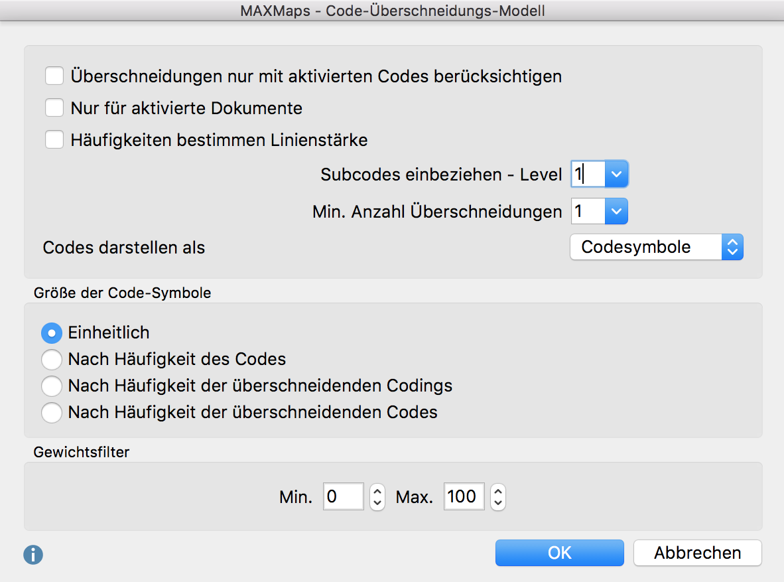Focus the Gewichtsfilter Min. field
The width and height of the screenshot is (784, 582).
[344, 496]
